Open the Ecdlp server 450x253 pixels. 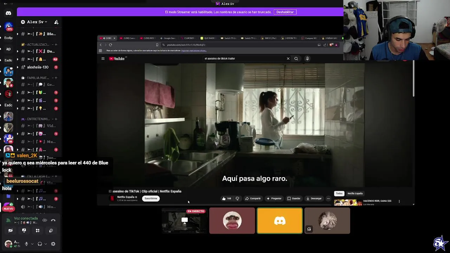(8, 38)
